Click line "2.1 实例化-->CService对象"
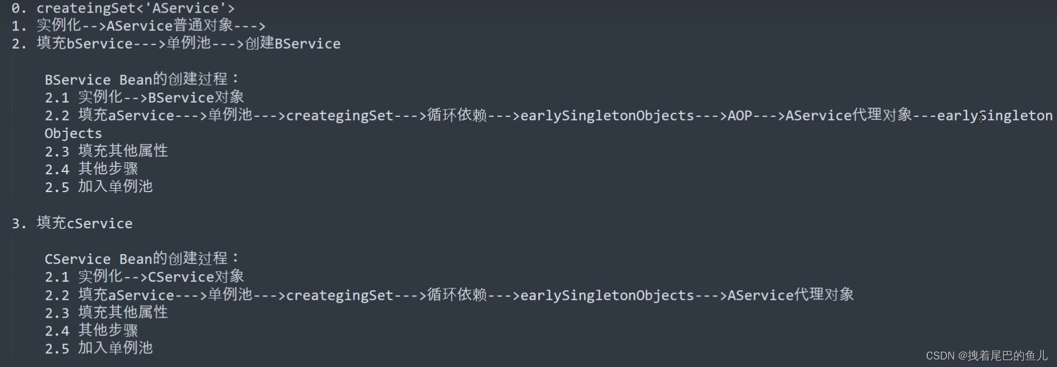The image size is (1057, 367). point(144,276)
